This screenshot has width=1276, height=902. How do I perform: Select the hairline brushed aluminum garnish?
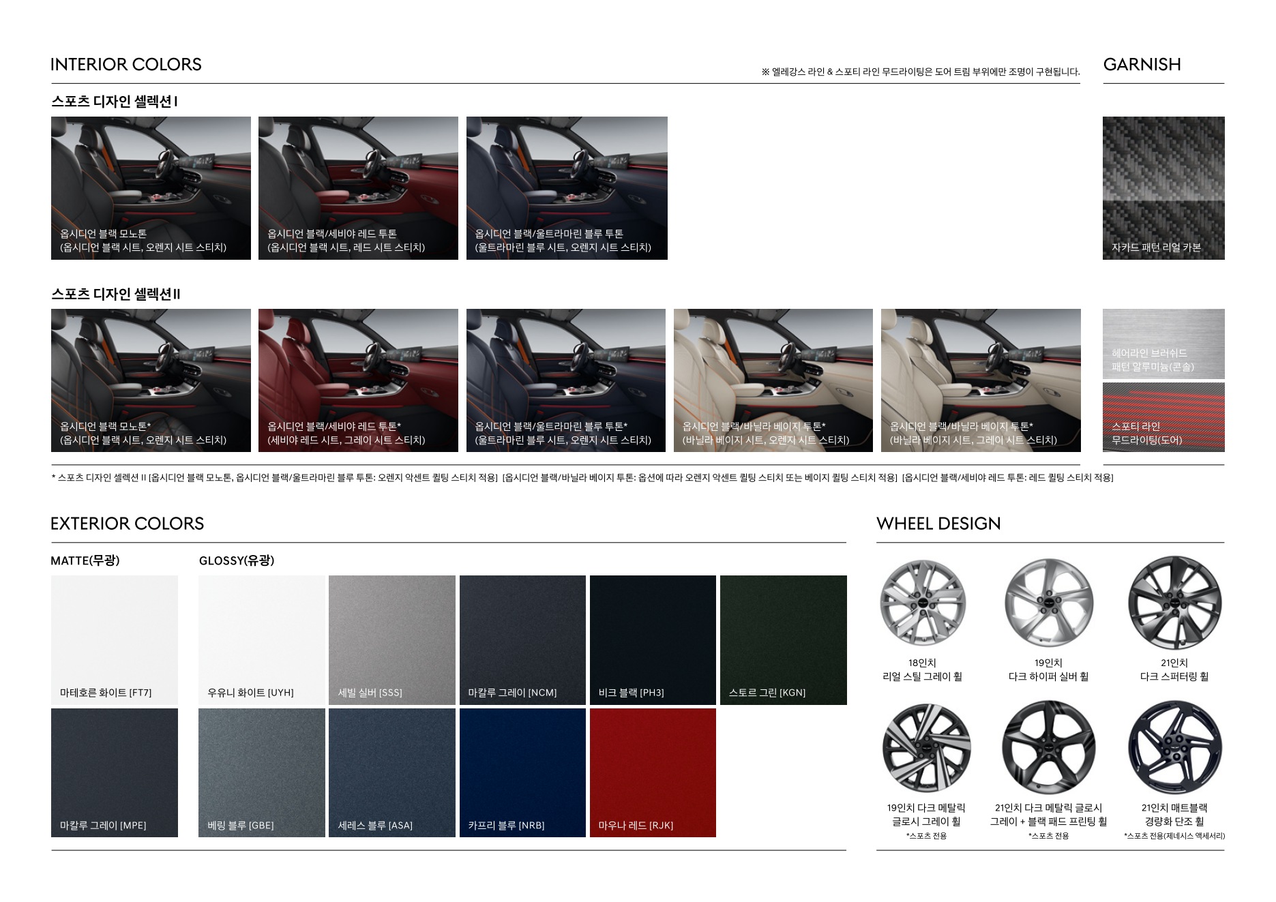1163,344
